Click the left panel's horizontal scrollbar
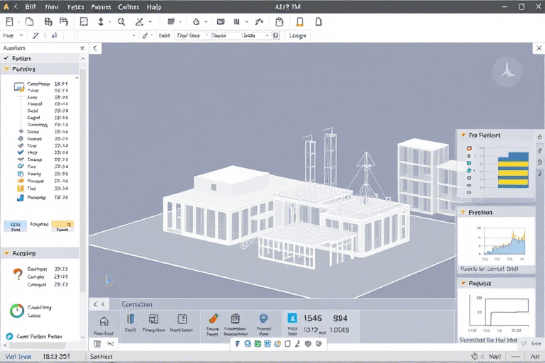Image resolution: width=545 pixels, height=363 pixels. 37,346
